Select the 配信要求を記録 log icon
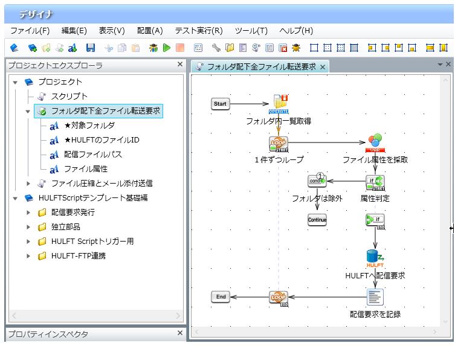Image resolution: width=458 pixels, height=346 pixels. (x=375, y=297)
